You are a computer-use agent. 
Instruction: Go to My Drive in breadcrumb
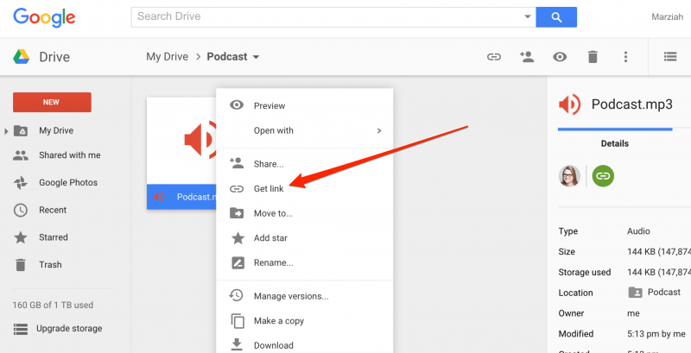coord(167,57)
